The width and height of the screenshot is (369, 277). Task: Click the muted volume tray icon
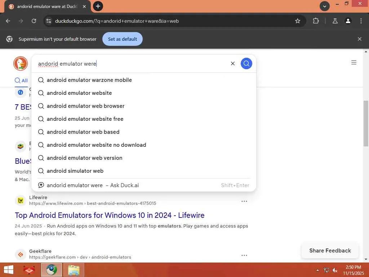(335, 270)
